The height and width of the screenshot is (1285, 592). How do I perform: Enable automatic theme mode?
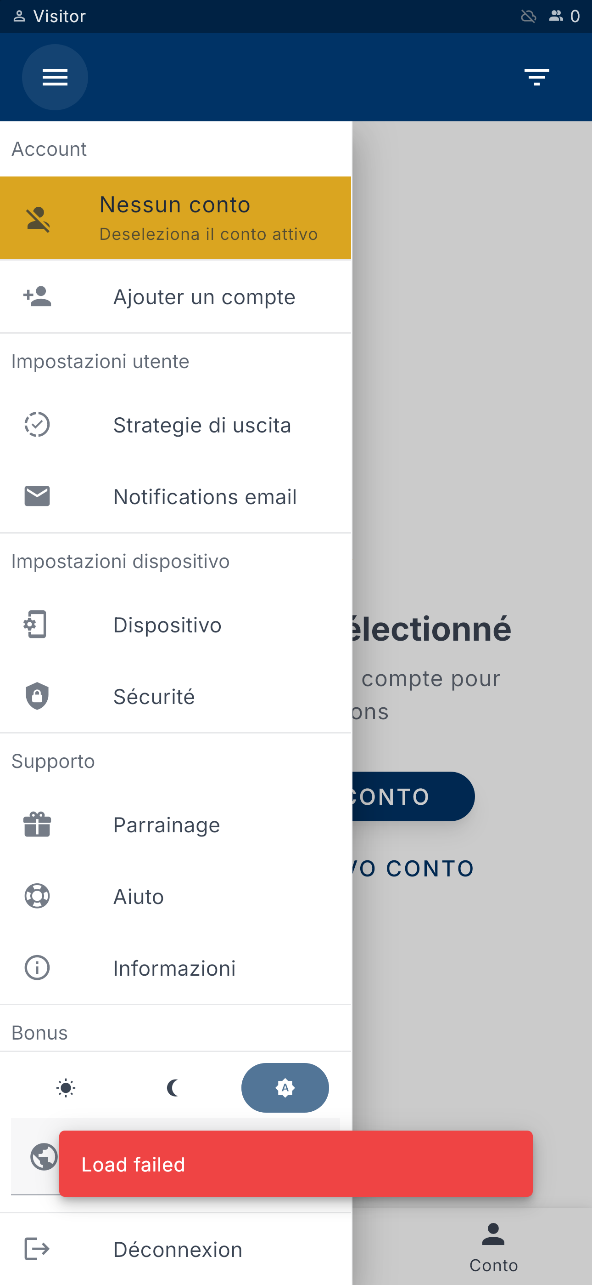click(x=285, y=1088)
